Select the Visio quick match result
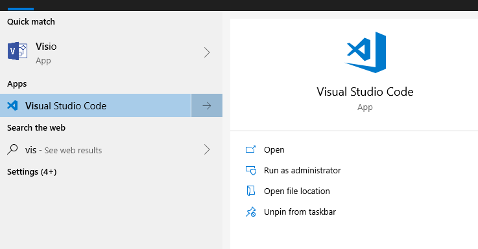The height and width of the screenshot is (249, 478). tap(111, 52)
